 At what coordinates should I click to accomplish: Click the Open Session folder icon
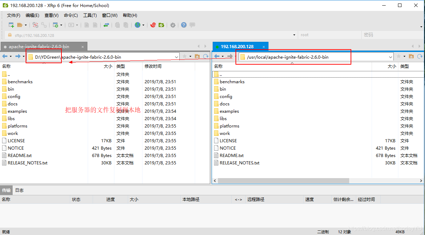pyautogui.click(x=20, y=25)
